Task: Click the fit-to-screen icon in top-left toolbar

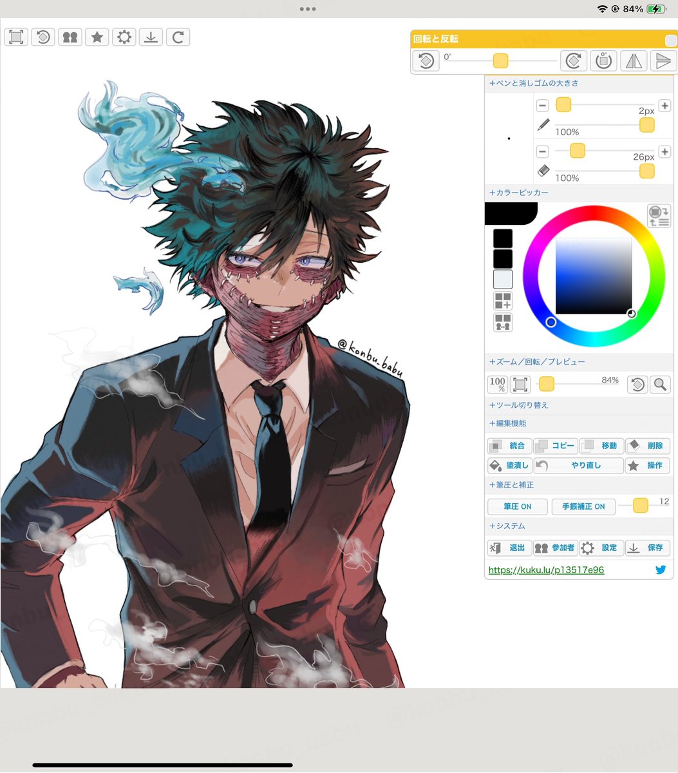Action: (16, 37)
